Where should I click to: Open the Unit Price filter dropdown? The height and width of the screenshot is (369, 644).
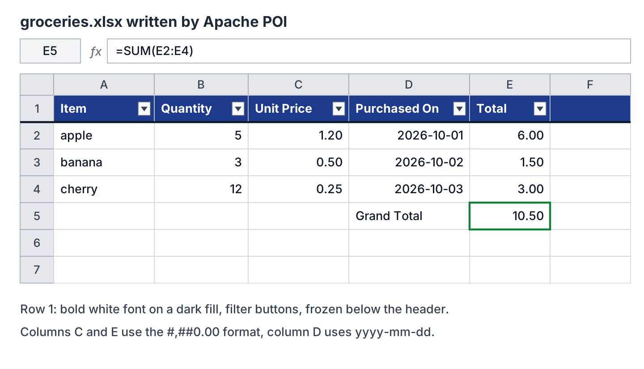coord(339,109)
